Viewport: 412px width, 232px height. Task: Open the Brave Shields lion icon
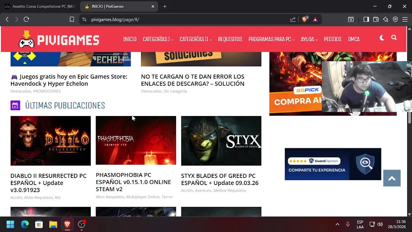coord(304,19)
